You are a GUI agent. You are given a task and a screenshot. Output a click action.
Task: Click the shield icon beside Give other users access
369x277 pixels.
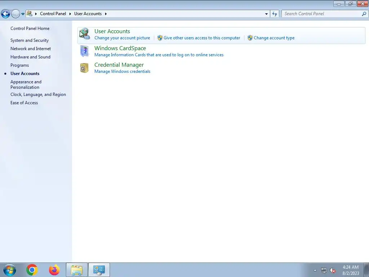160,38
